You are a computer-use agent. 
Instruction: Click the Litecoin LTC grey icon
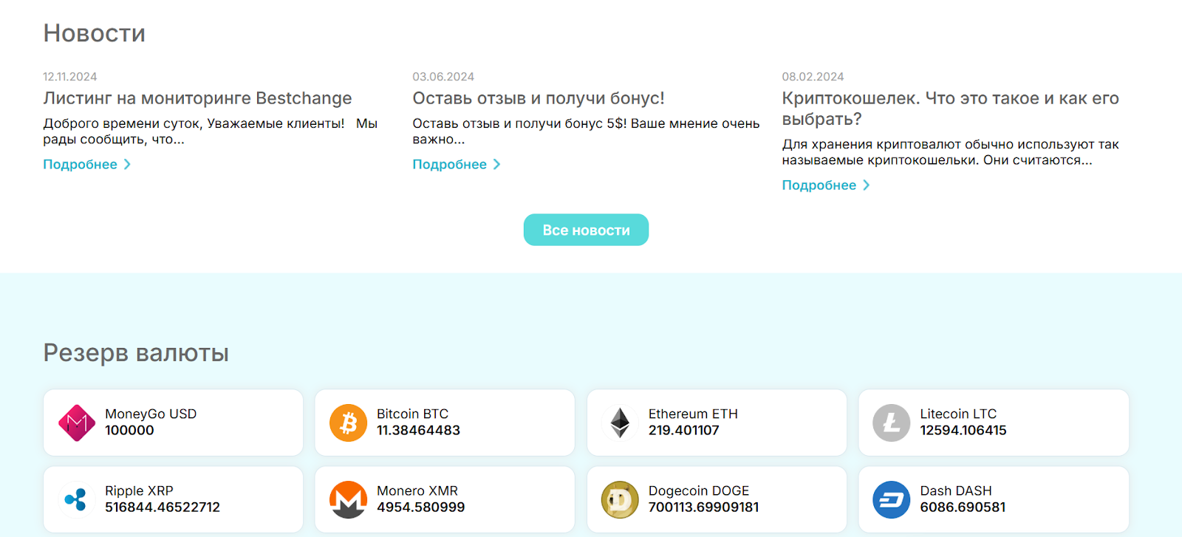[892, 423]
